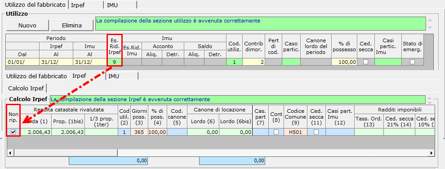
Task: Open the Utilizzo del fabbricato tab at top
Action: (x=35, y=4)
